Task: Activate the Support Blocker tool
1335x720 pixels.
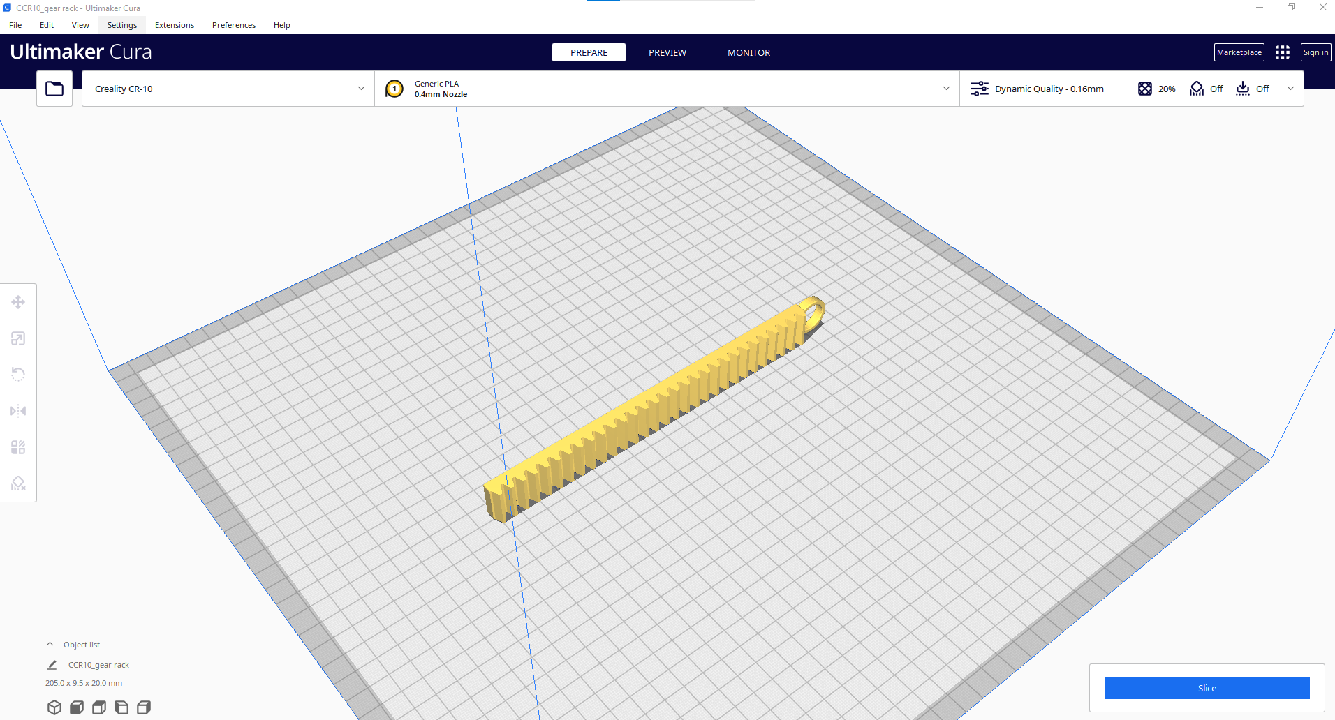Action: [x=18, y=483]
